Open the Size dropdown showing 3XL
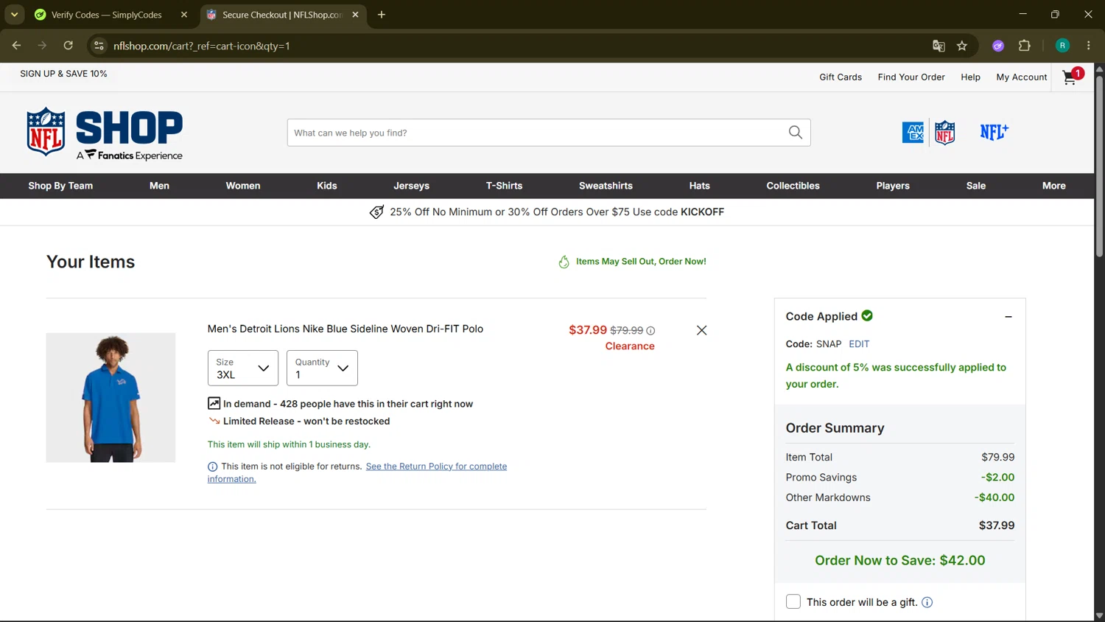1105x622 pixels. click(243, 368)
